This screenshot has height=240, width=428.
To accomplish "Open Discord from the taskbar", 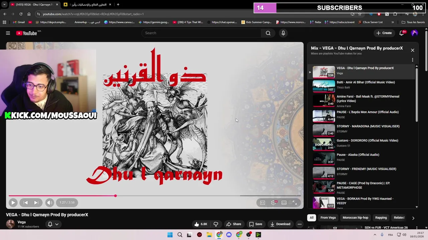I will [x=229, y=235].
